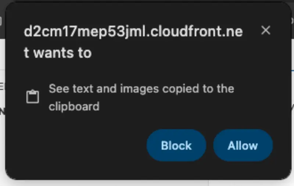Dismiss the permission prompt with the X

click(x=266, y=30)
